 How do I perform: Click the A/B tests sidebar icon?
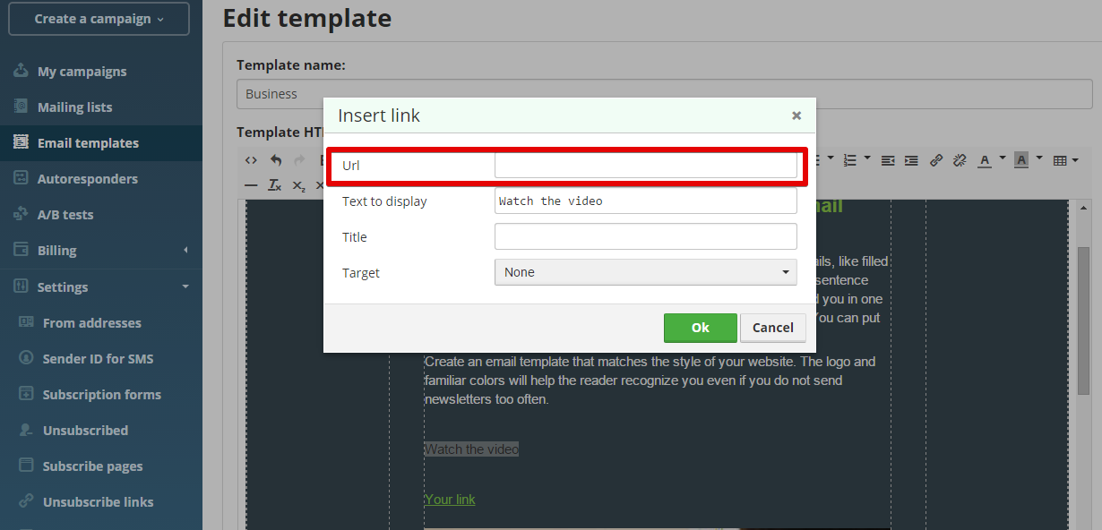22,214
